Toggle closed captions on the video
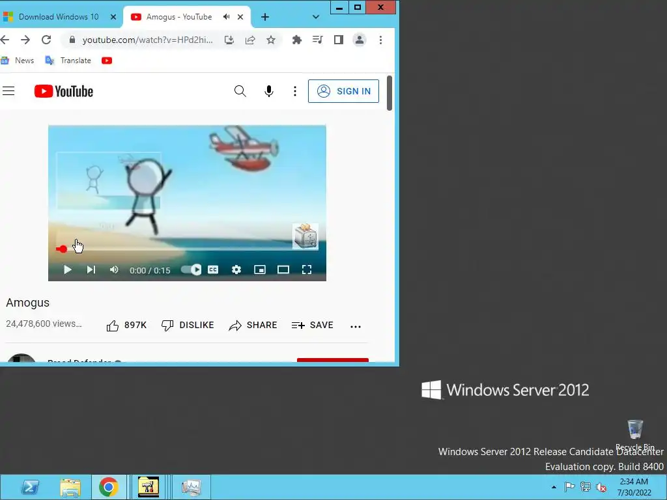667x500 pixels. click(213, 270)
